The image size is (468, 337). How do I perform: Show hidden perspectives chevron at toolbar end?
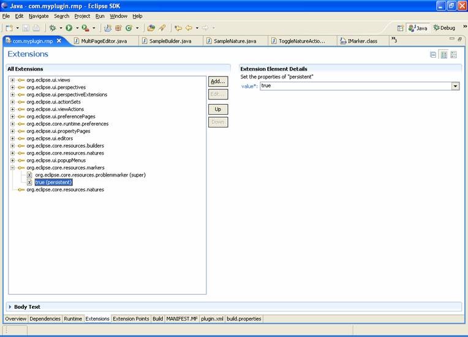point(465,26)
